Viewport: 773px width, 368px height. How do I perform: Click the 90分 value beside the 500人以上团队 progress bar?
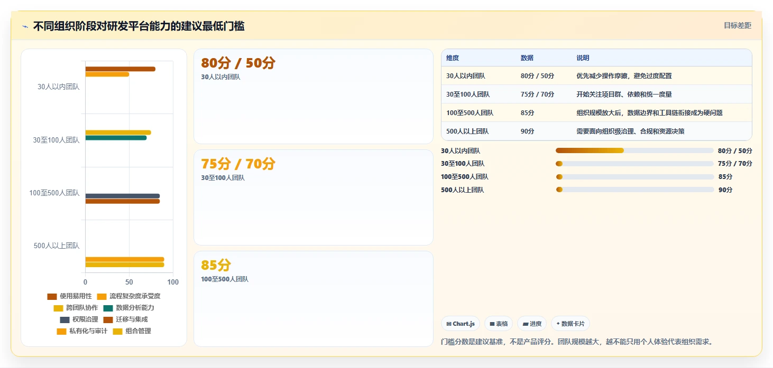point(725,190)
